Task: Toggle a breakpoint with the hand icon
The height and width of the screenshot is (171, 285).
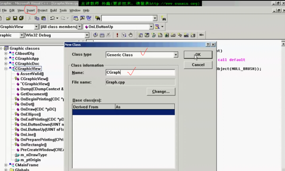Action: pyautogui.click(x=131, y=35)
